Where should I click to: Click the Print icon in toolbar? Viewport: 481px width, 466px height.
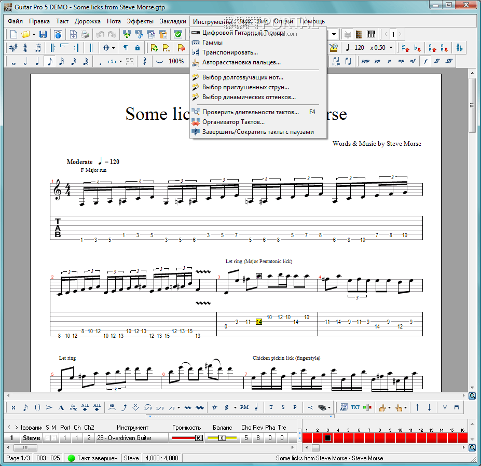coord(85,34)
